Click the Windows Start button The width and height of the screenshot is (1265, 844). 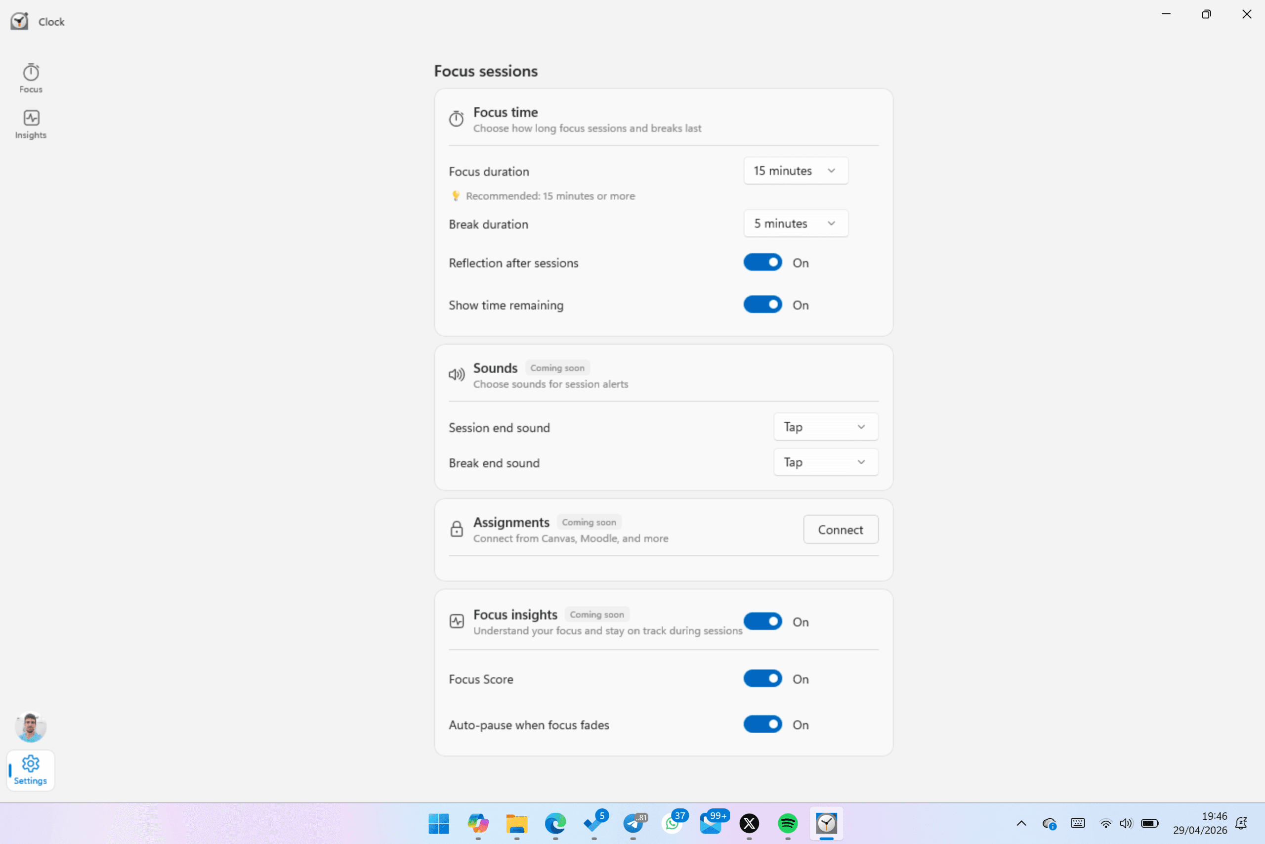(x=439, y=823)
